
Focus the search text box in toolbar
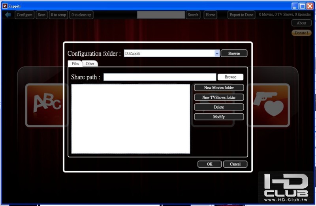(161, 15)
